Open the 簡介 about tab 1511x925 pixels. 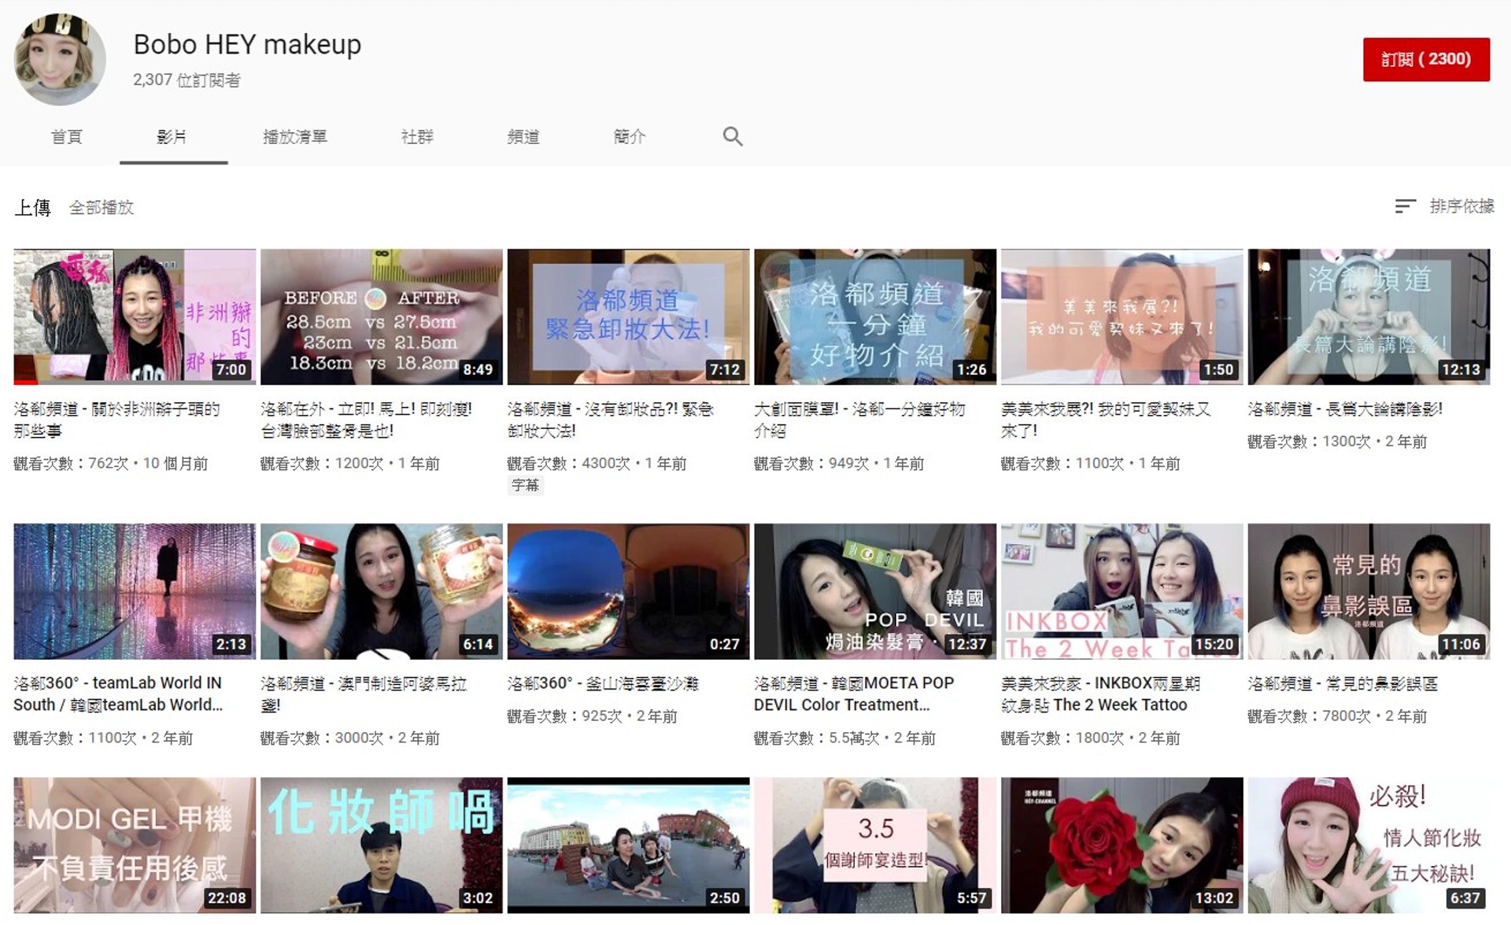[x=629, y=137]
